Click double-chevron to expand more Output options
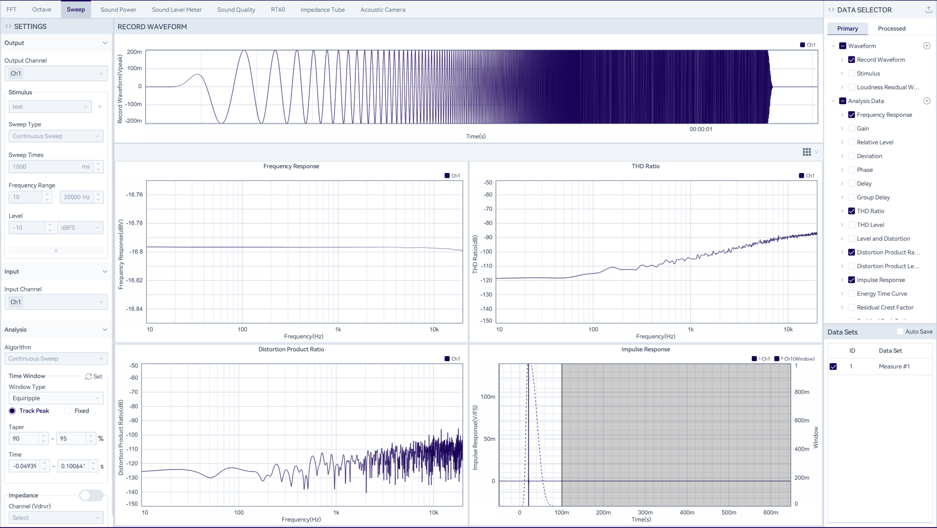 click(x=56, y=251)
